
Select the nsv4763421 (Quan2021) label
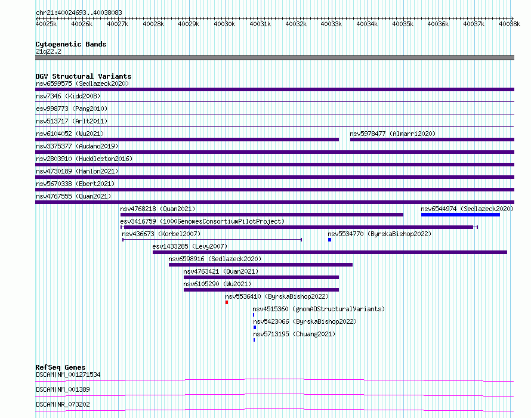pyautogui.click(x=221, y=271)
